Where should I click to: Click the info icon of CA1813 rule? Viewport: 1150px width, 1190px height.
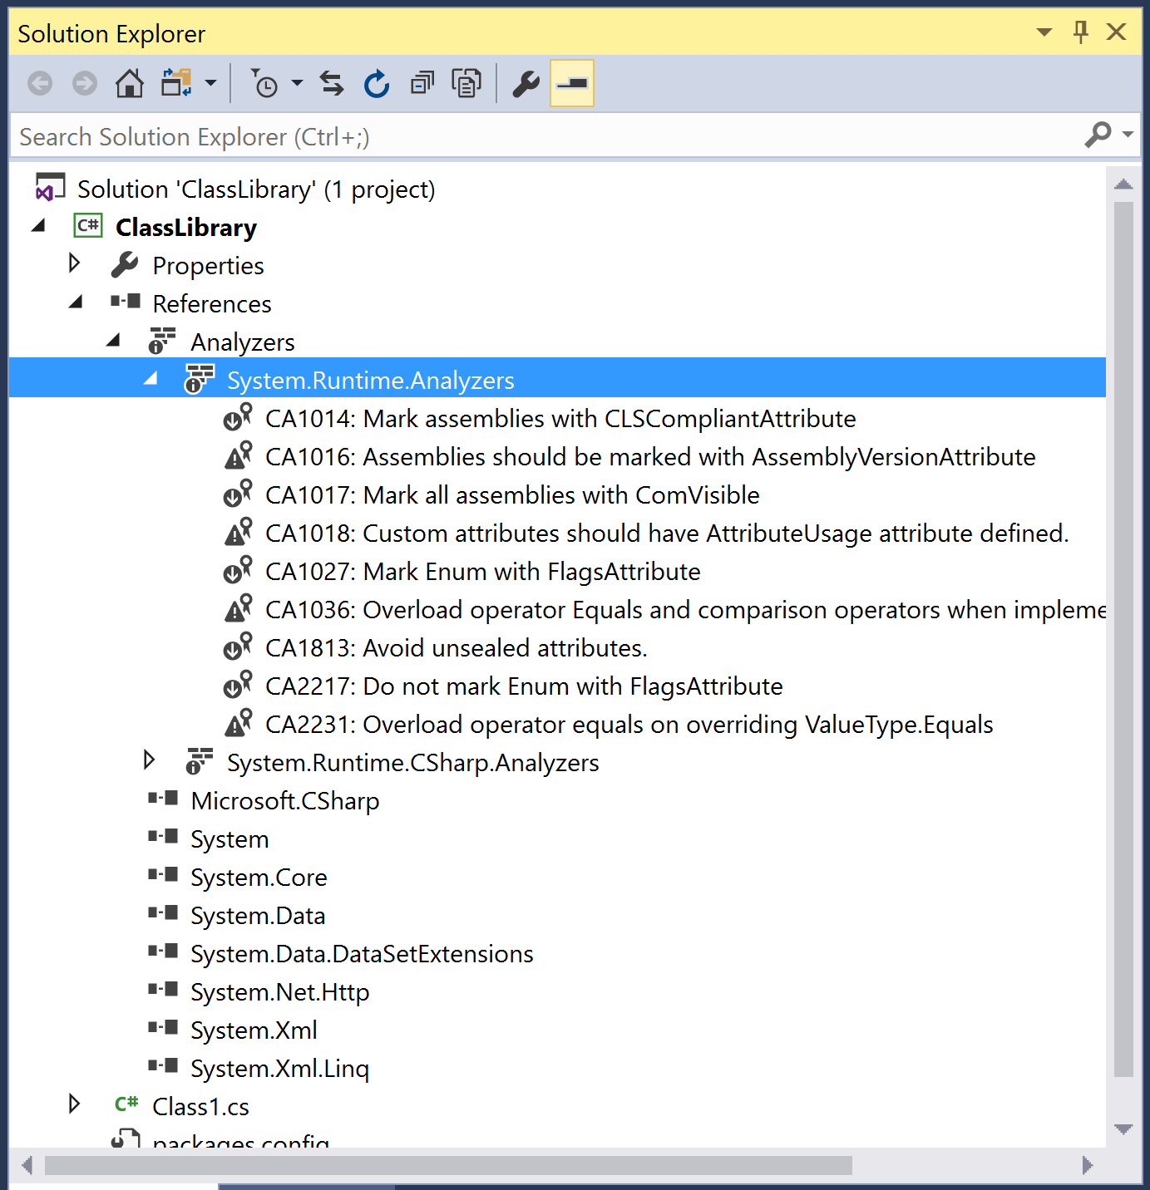238,647
